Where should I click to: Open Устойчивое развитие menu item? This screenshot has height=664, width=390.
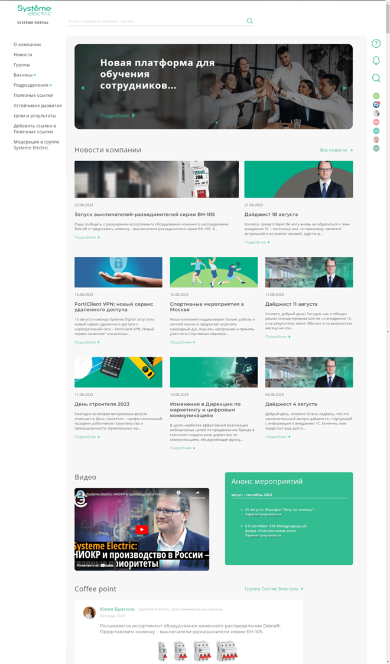coord(38,106)
